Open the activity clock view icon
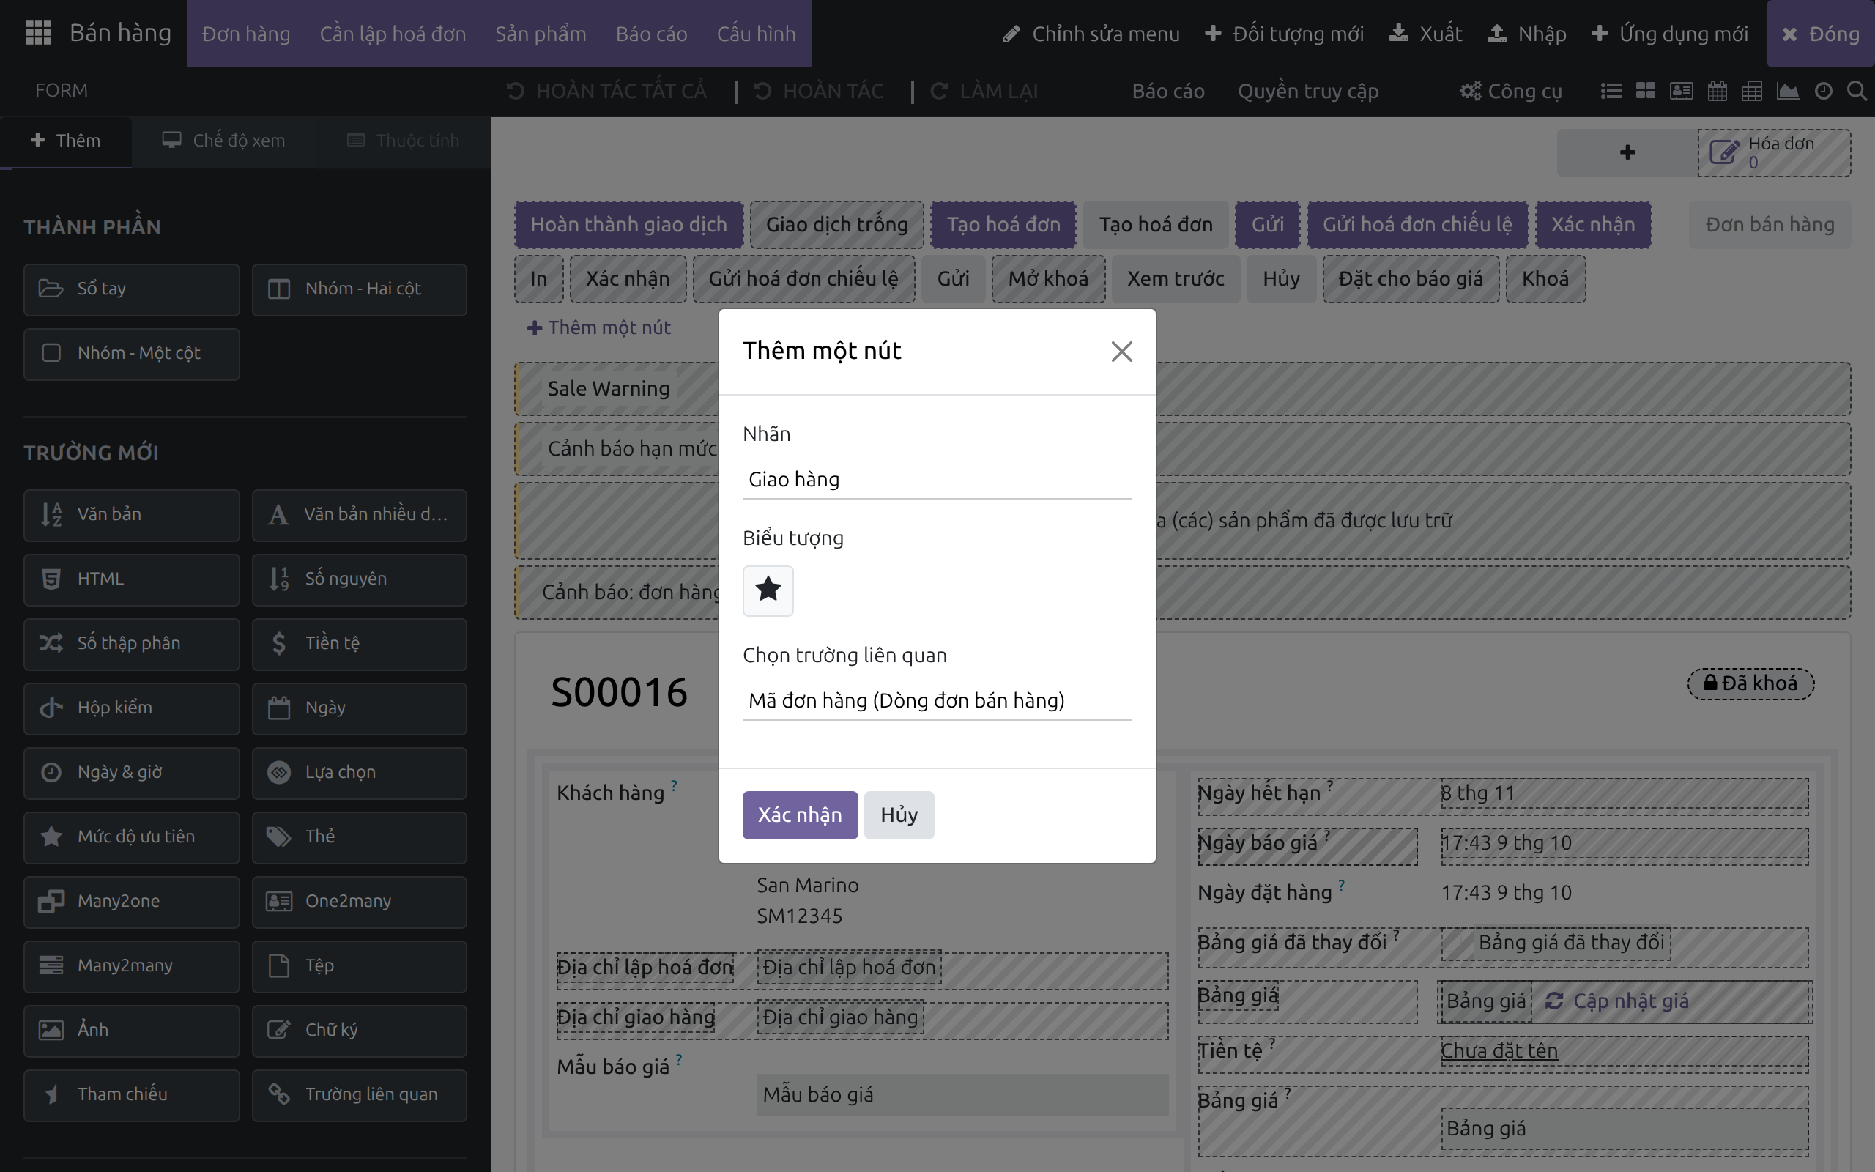 [x=1823, y=92]
